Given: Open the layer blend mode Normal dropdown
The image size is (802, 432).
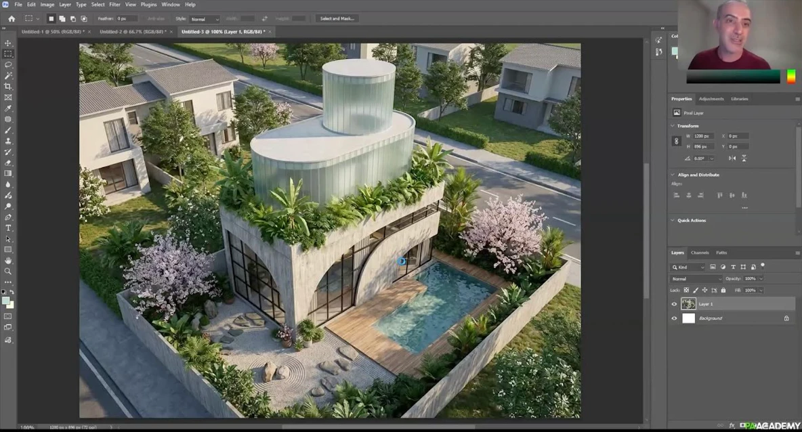Looking at the screenshot, I should click(x=697, y=279).
